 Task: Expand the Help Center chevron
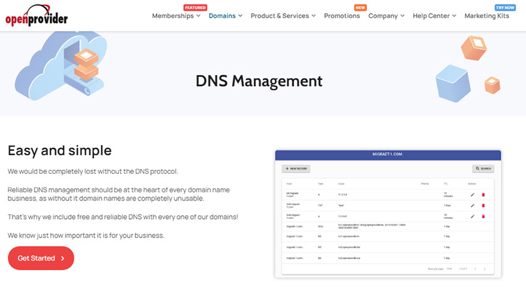pyautogui.click(x=454, y=15)
